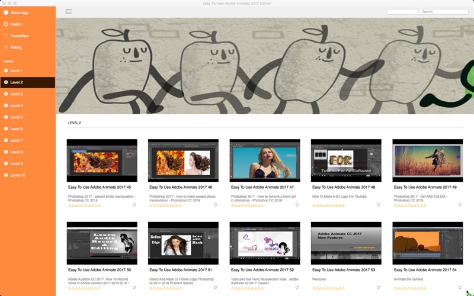Select Level 2 in the sidebar
The width and height of the screenshot is (474, 296).
coord(27,82)
